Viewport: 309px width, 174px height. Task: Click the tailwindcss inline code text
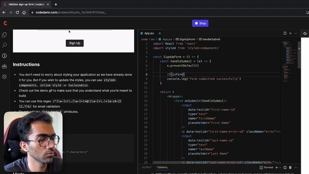pyautogui.click(x=78, y=85)
